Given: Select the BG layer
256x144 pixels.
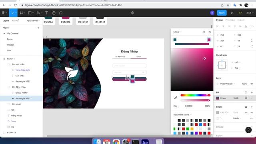Looking at the screenshot, I should point(13,127).
